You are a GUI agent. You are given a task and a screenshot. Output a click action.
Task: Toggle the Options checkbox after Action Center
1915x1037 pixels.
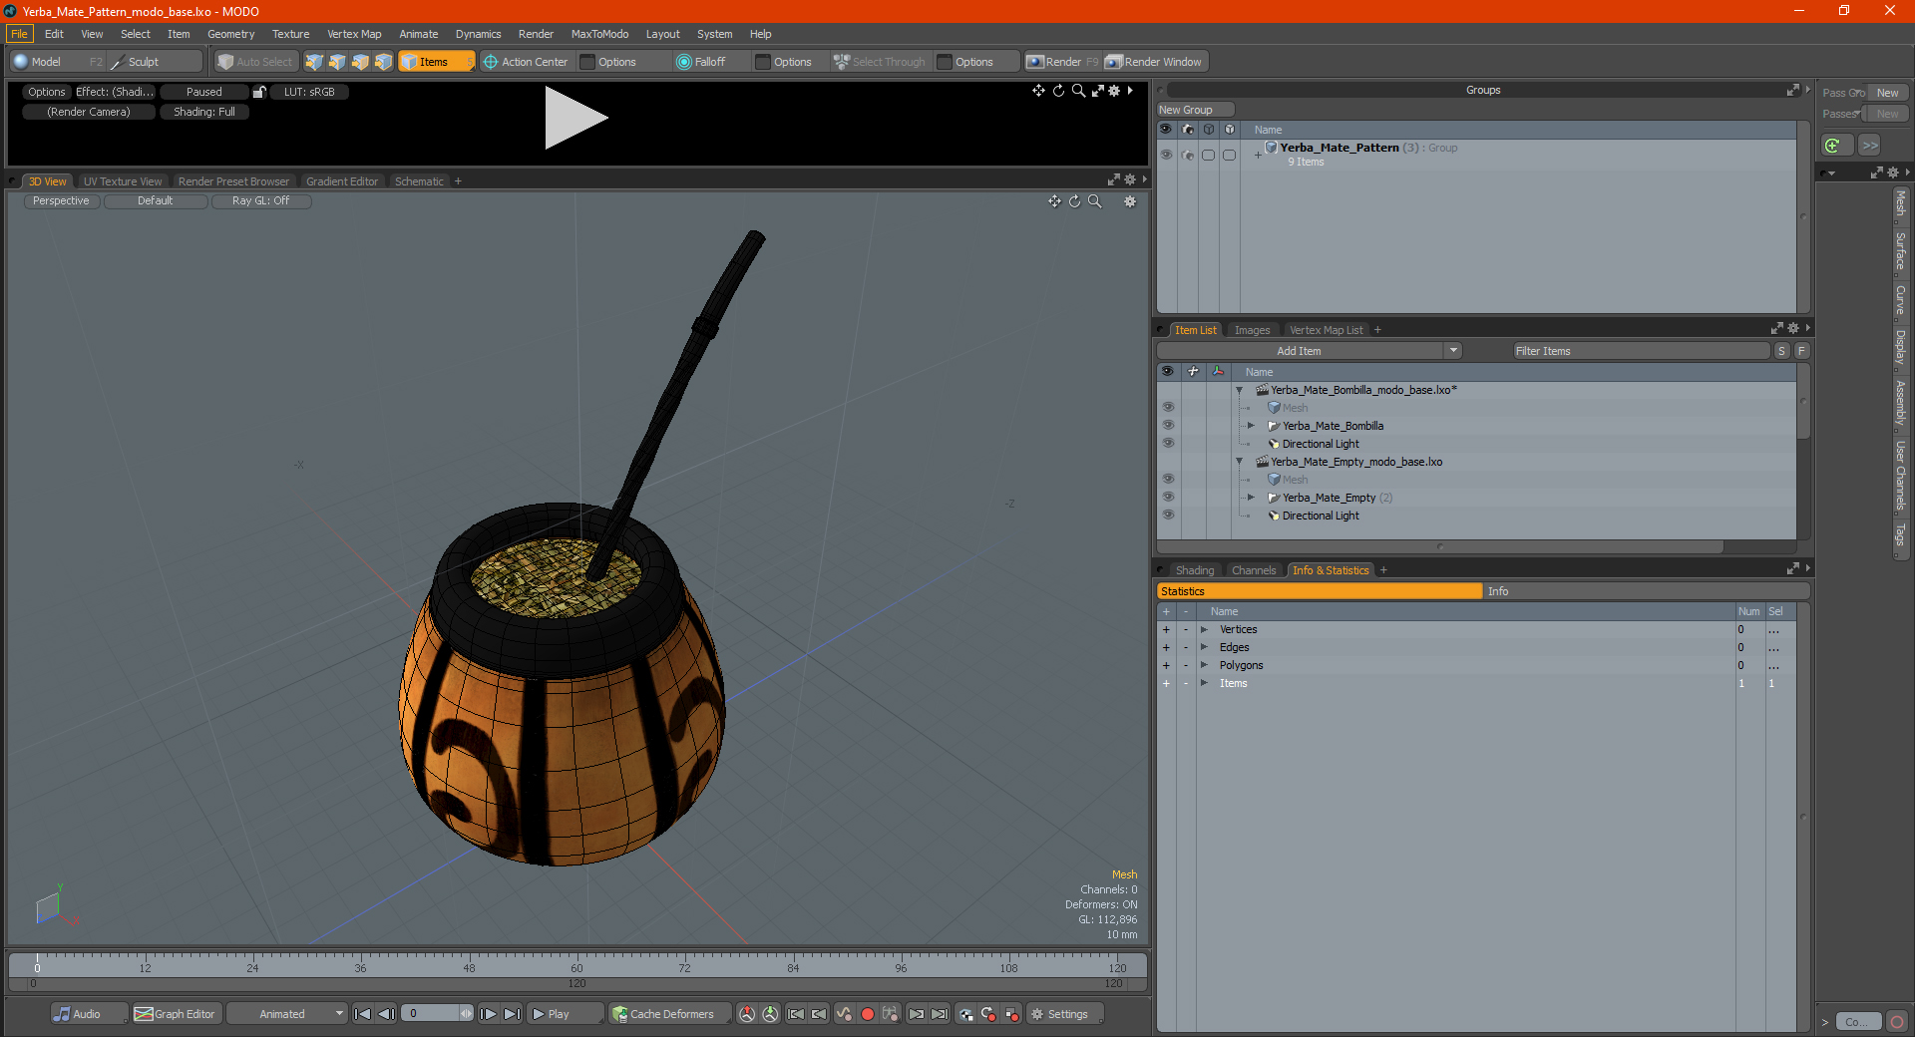588,62
